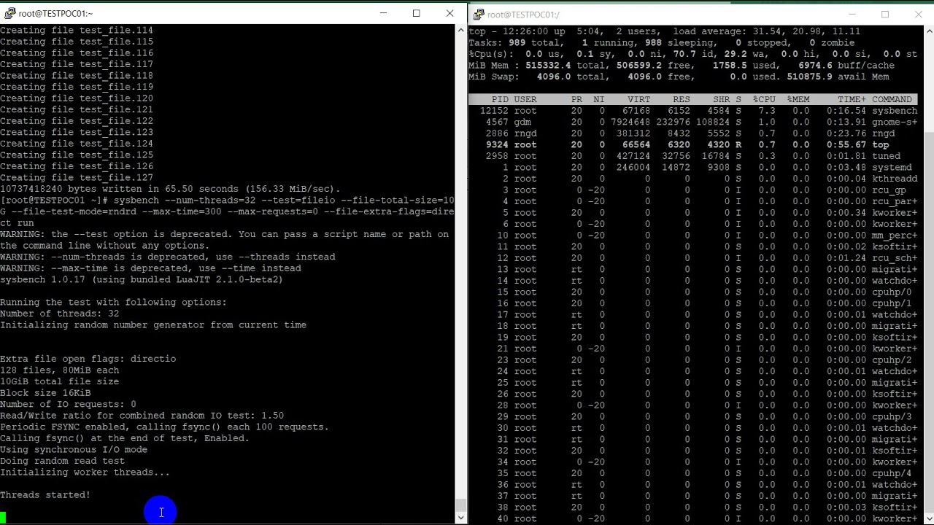Select the tuned process row PID 2958
Screen dimensions: 934x525
pyautogui.click(x=693, y=156)
